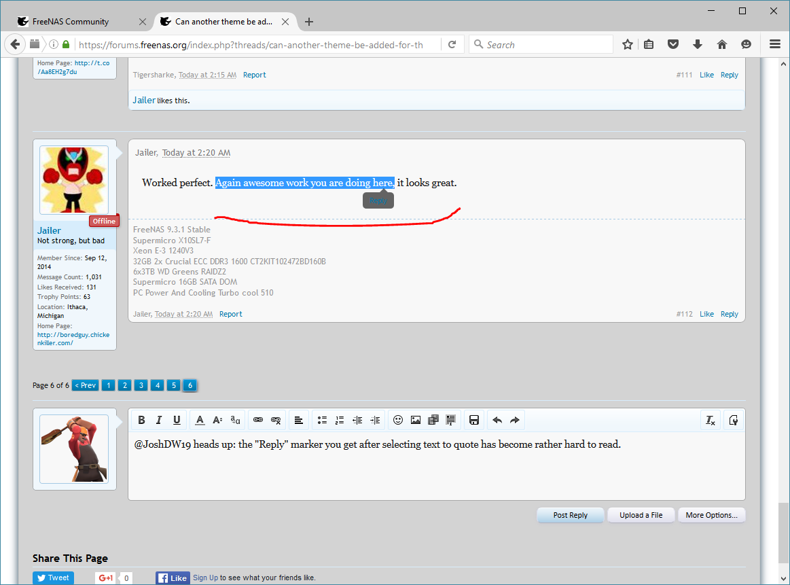Open the font size selector

tap(217, 420)
